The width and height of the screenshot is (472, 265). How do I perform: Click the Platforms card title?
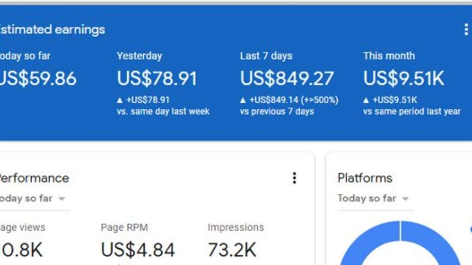tap(365, 178)
